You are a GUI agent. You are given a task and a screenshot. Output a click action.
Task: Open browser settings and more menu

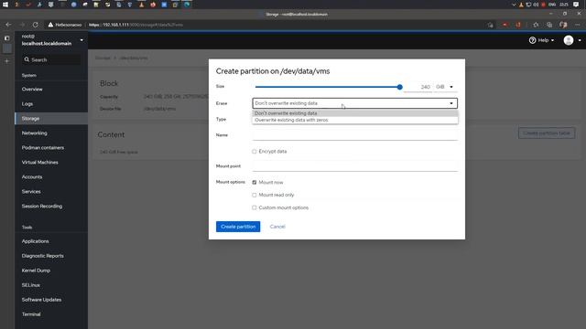click(x=578, y=25)
